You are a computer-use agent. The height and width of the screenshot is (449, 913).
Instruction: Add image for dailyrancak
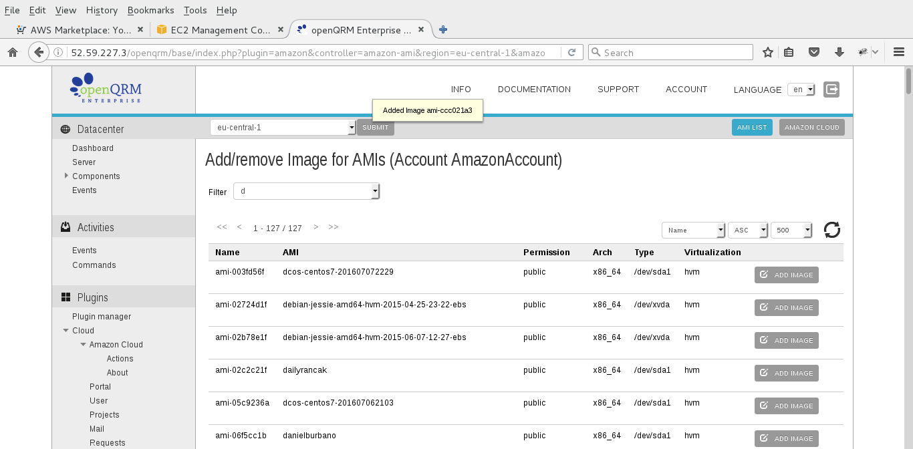pos(786,373)
